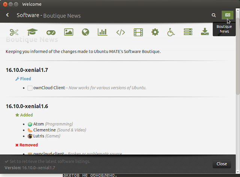Click the Atom list entry
Image resolution: width=240 pixels, height=177 pixels.
tap(53, 124)
